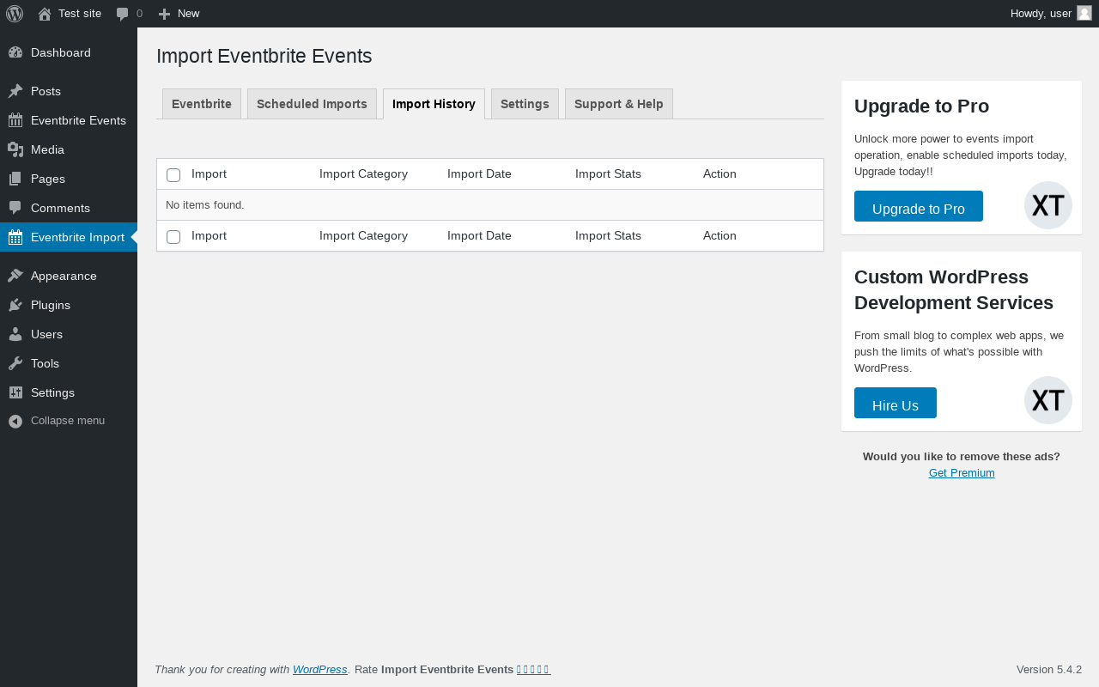Click the Pages icon in sidebar

pyautogui.click(x=15, y=179)
